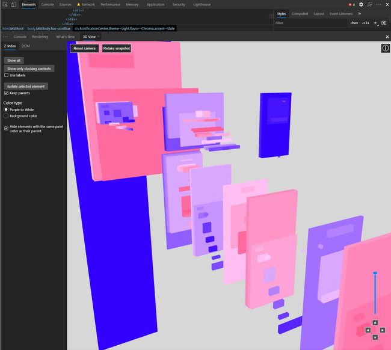Open DevTools settings gear
The height and width of the screenshot is (350, 391).
click(x=361, y=4)
